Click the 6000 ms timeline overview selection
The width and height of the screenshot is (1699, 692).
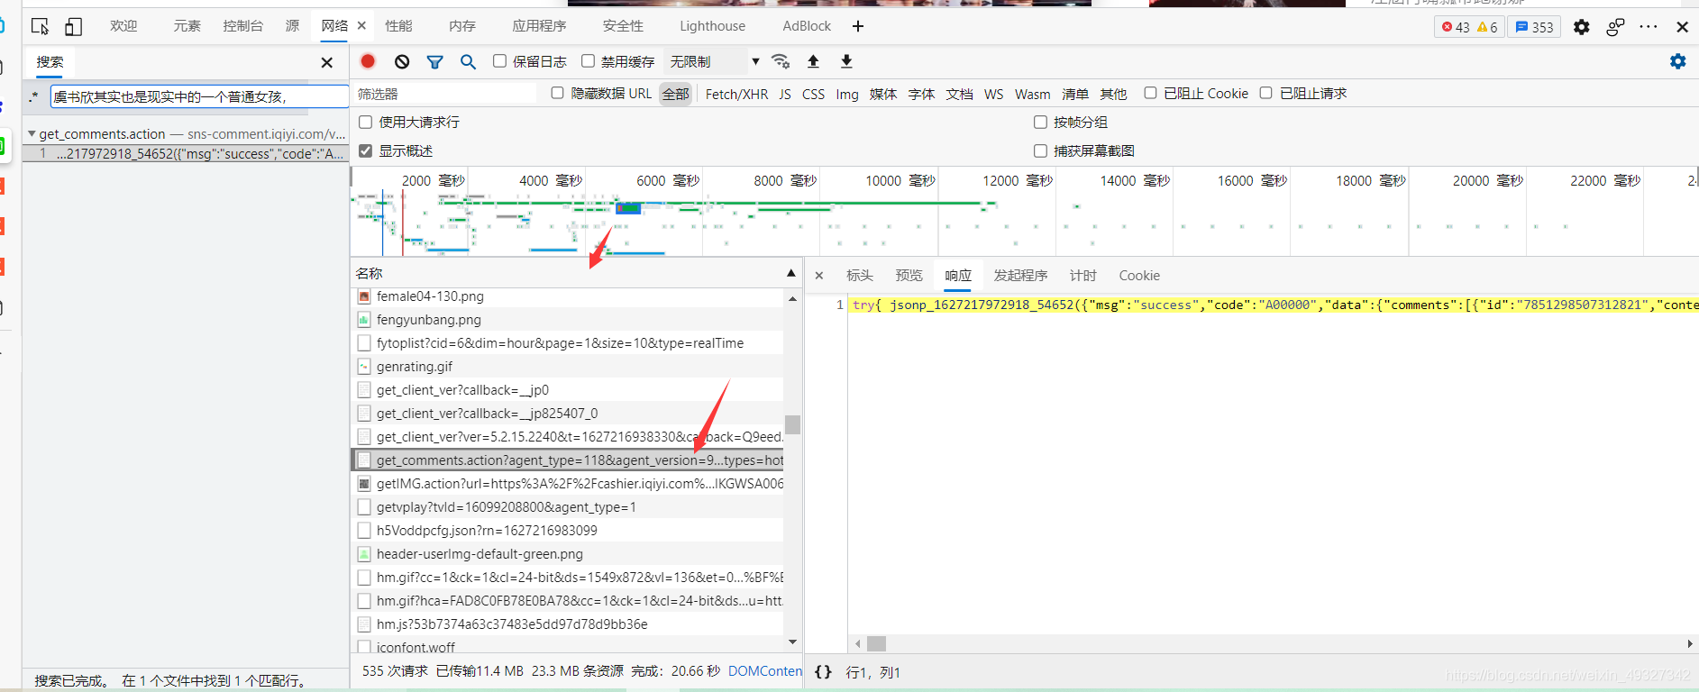tap(628, 208)
